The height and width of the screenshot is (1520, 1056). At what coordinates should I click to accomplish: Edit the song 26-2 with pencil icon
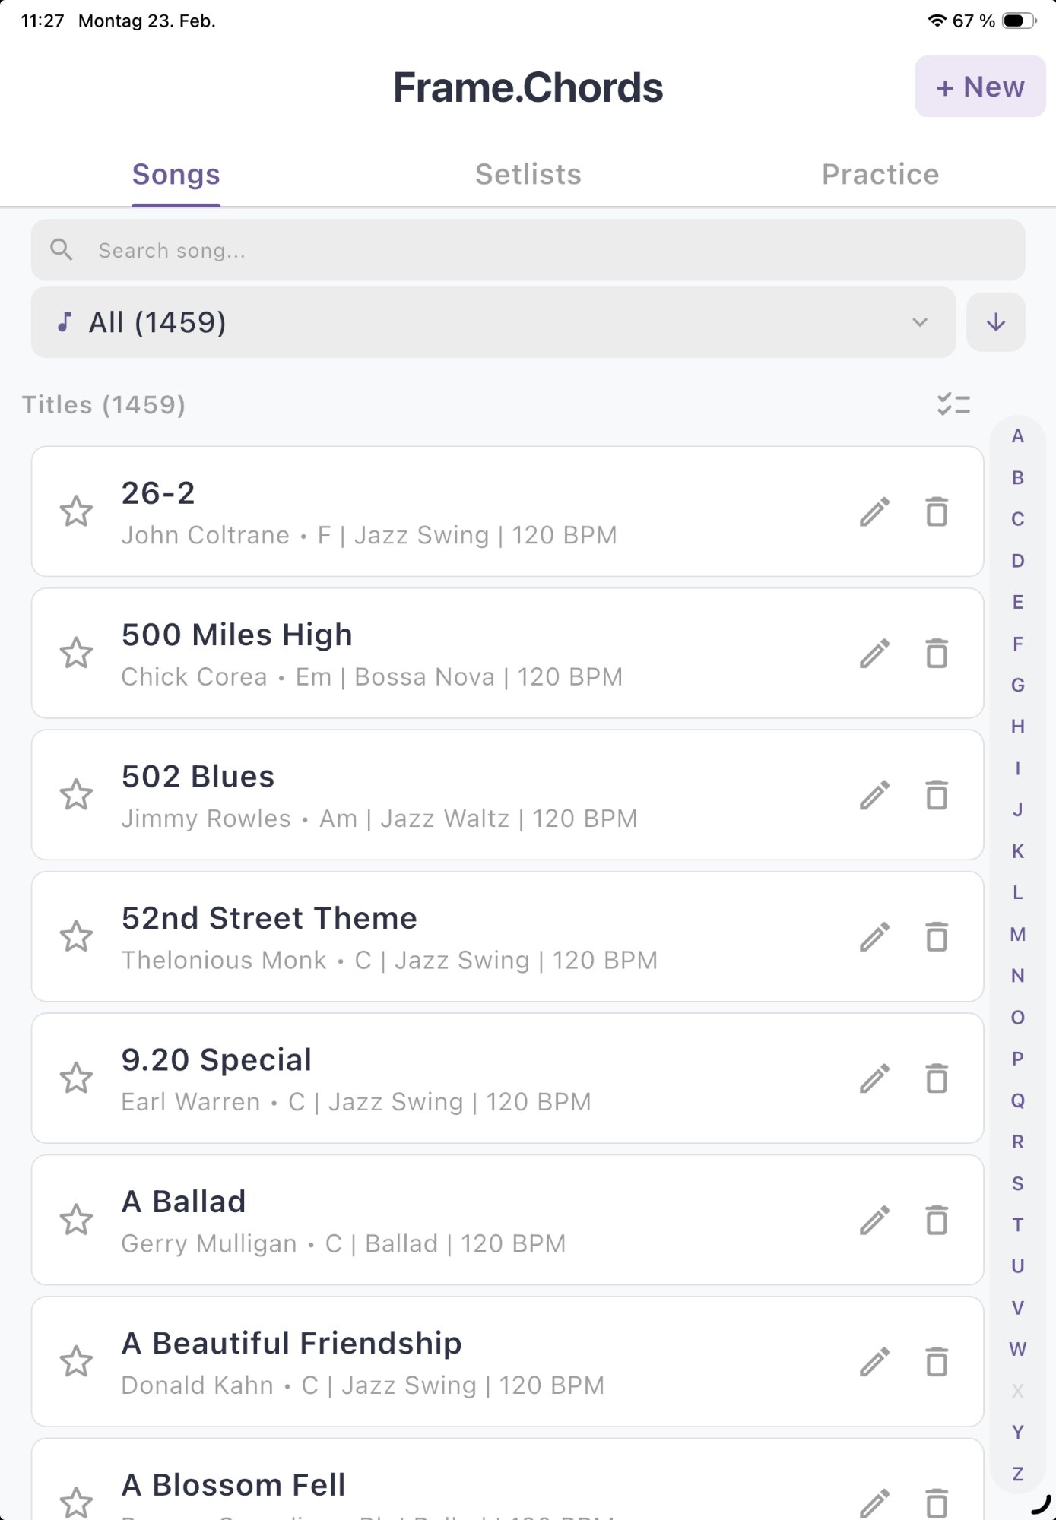pos(875,513)
